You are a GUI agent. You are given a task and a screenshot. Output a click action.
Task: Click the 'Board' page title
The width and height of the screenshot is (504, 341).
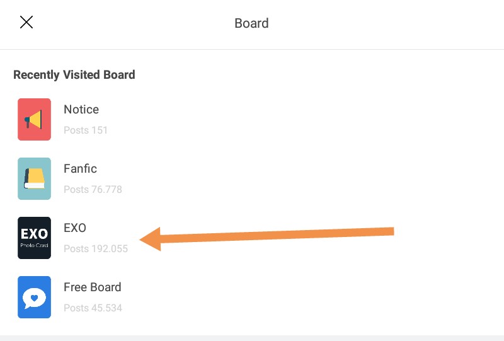251,23
